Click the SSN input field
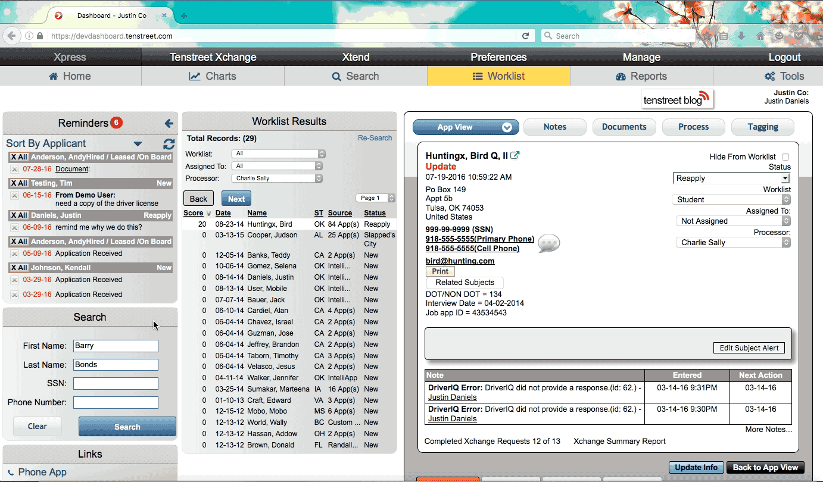The image size is (823, 482). pos(116,384)
